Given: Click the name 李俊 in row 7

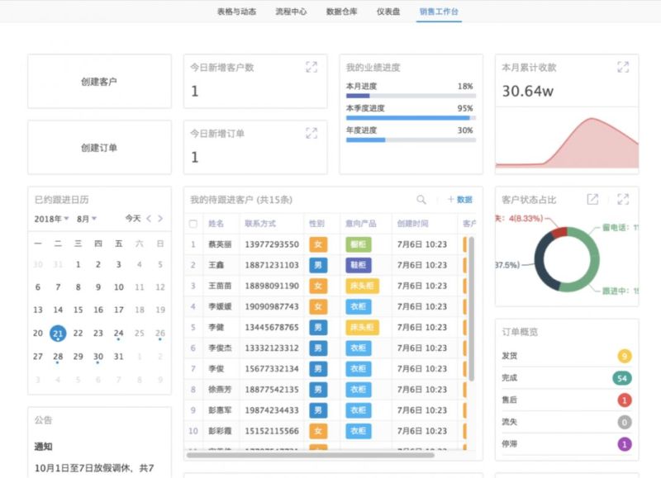Looking at the screenshot, I should 216,369.
